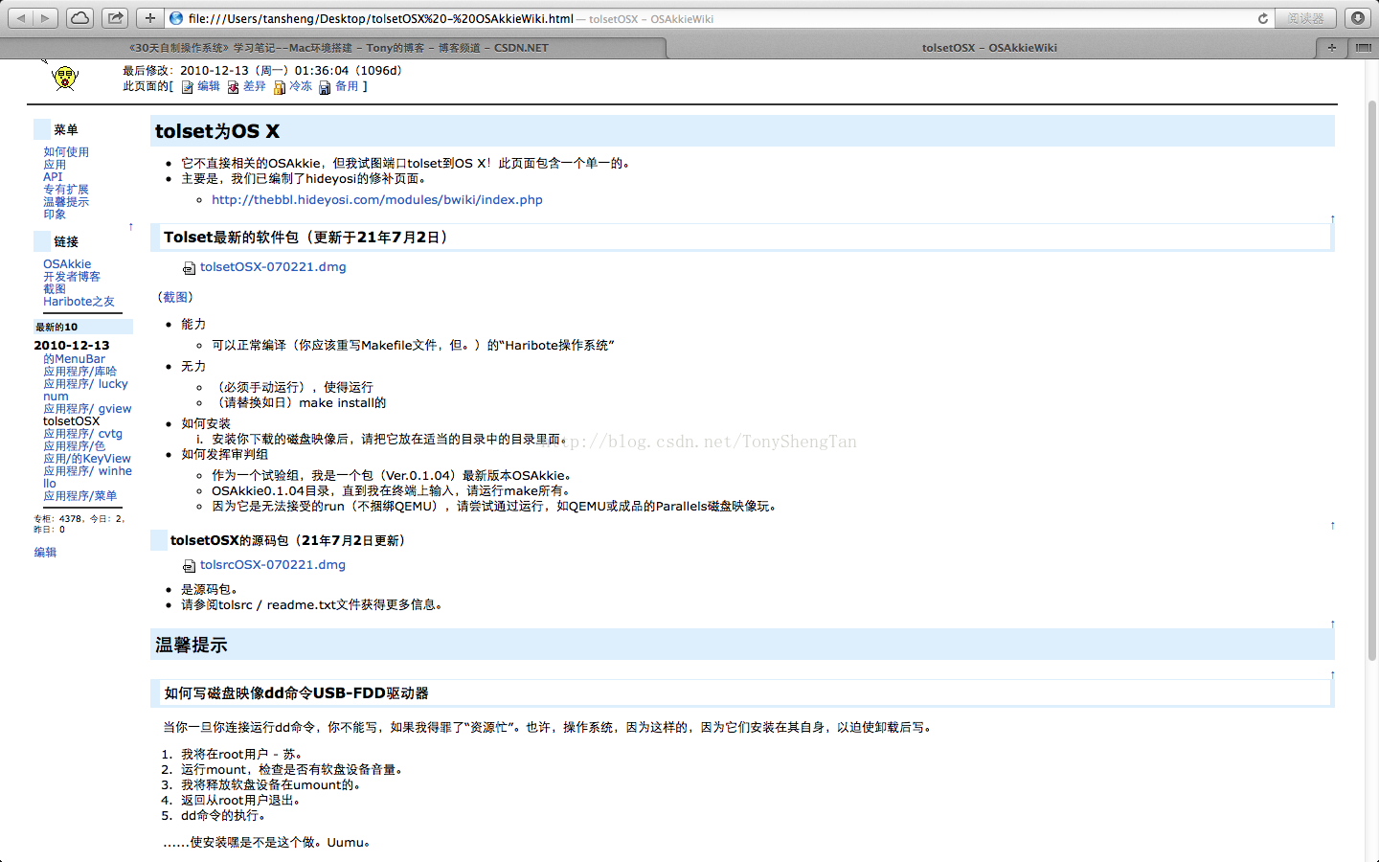Image resolution: width=1379 pixels, height=862 pixels.
Task: Open the 如何使用 menu link
Action: coord(66,152)
